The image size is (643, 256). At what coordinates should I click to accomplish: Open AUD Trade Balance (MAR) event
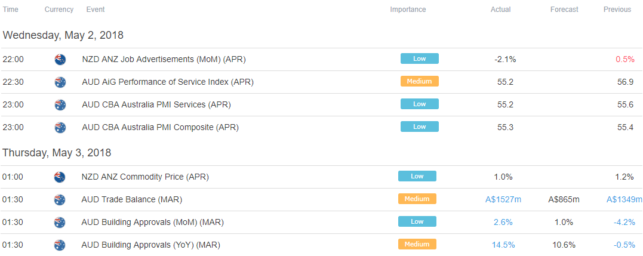coord(131,200)
